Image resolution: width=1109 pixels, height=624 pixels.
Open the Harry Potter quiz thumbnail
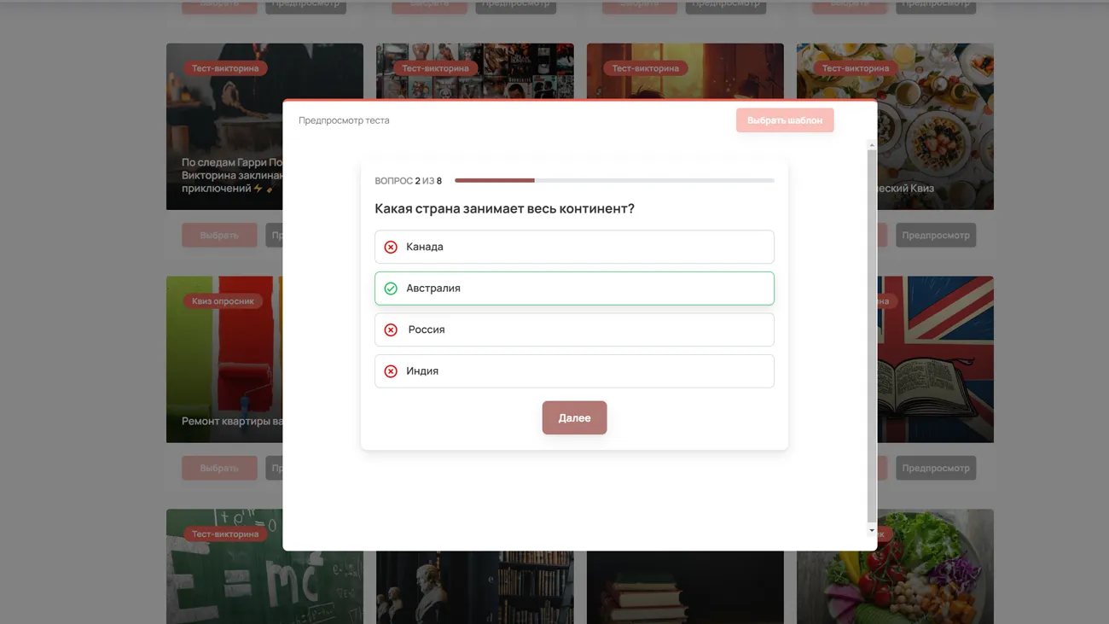224,128
